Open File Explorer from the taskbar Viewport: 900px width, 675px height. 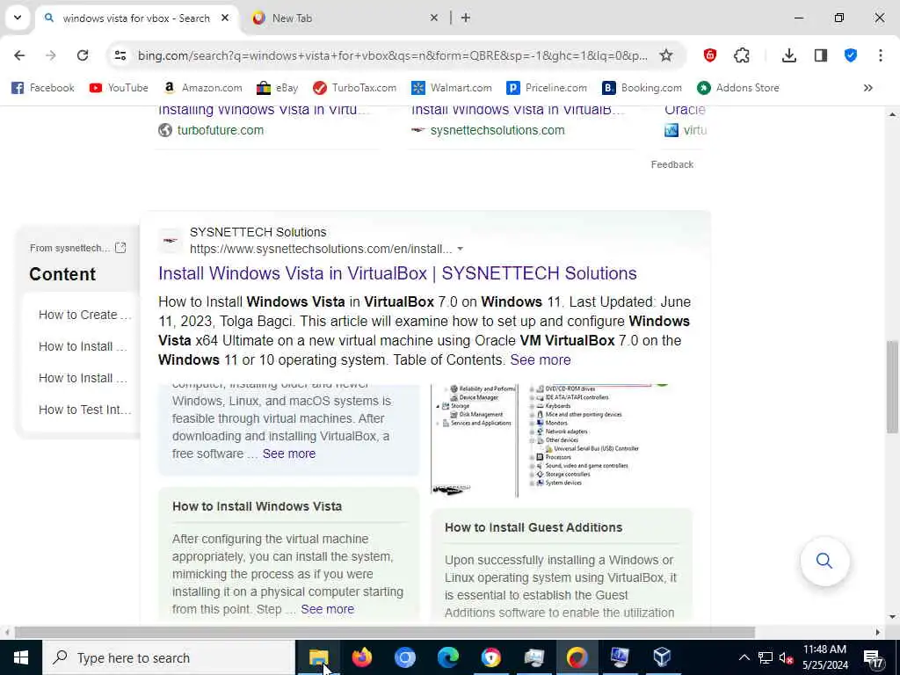pyautogui.click(x=318, y=657)
